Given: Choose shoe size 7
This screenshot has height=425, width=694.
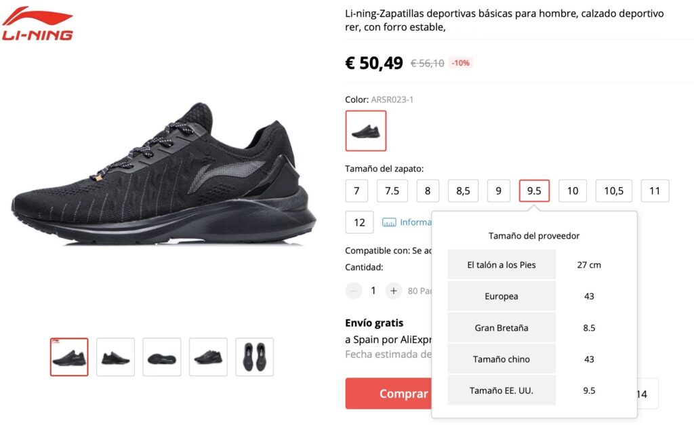Looking at the screenshot, I should (356, 190).
